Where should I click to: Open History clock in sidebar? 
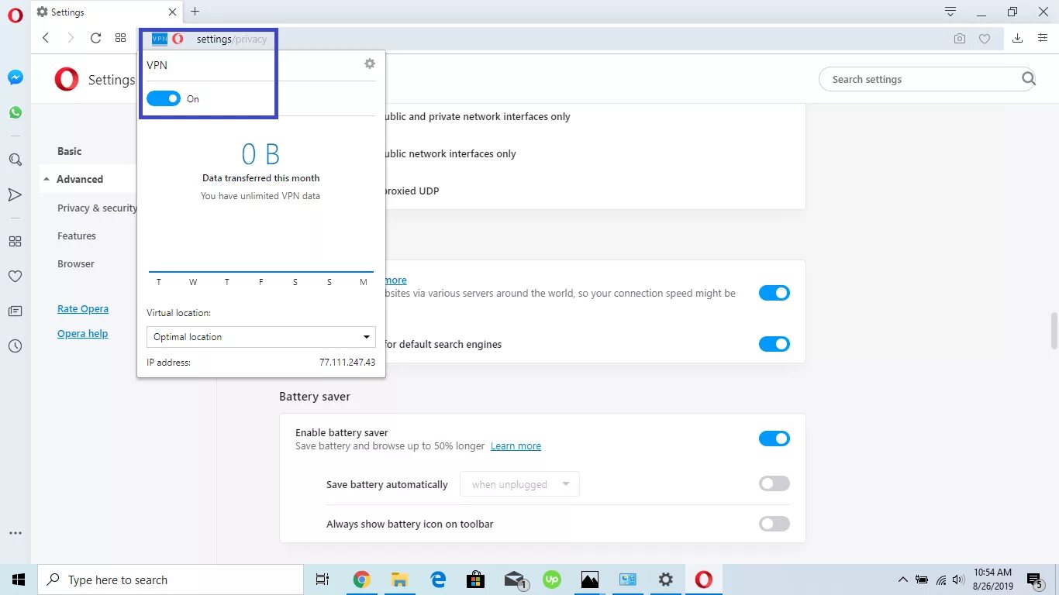[x=16, y=346]
